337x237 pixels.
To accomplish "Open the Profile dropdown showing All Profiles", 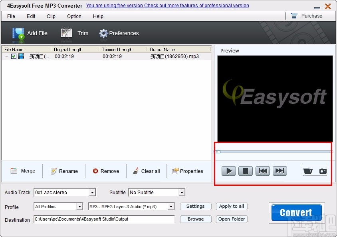I will click(x=79, y=206).
